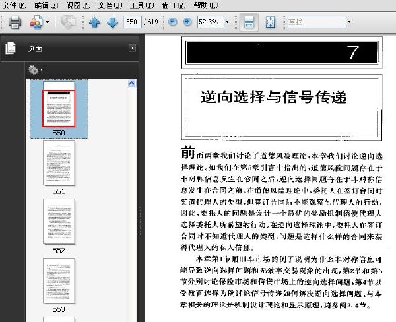Click the collaborate people icon
Viewport: 396px width, 322px height.
pos(36,22)
